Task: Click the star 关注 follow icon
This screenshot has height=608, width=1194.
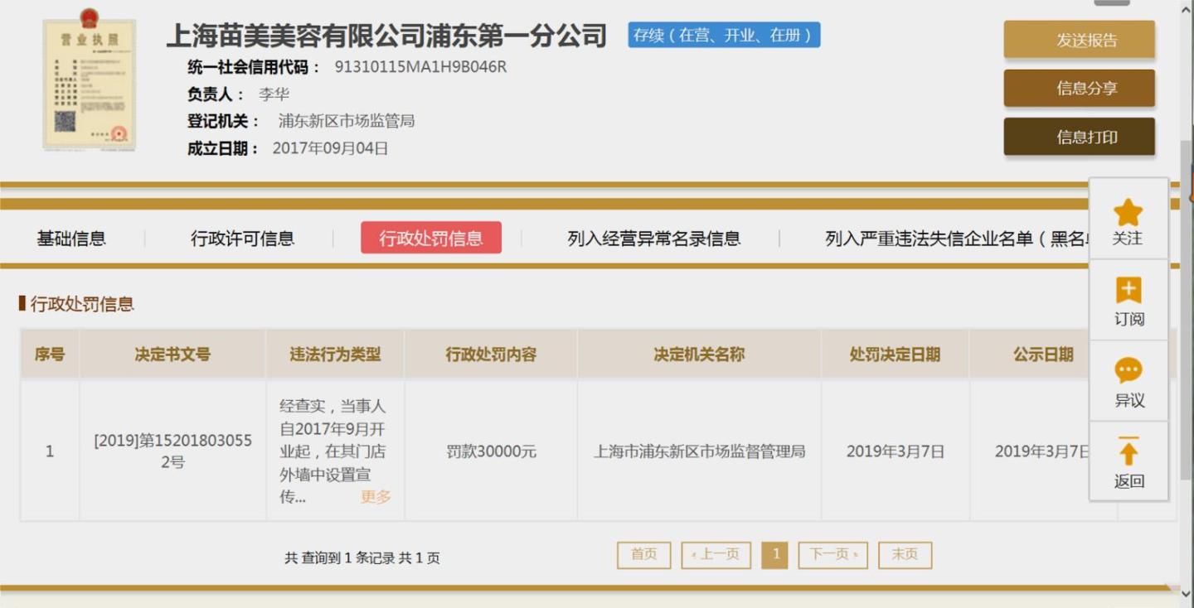Action: (1128, 213)
